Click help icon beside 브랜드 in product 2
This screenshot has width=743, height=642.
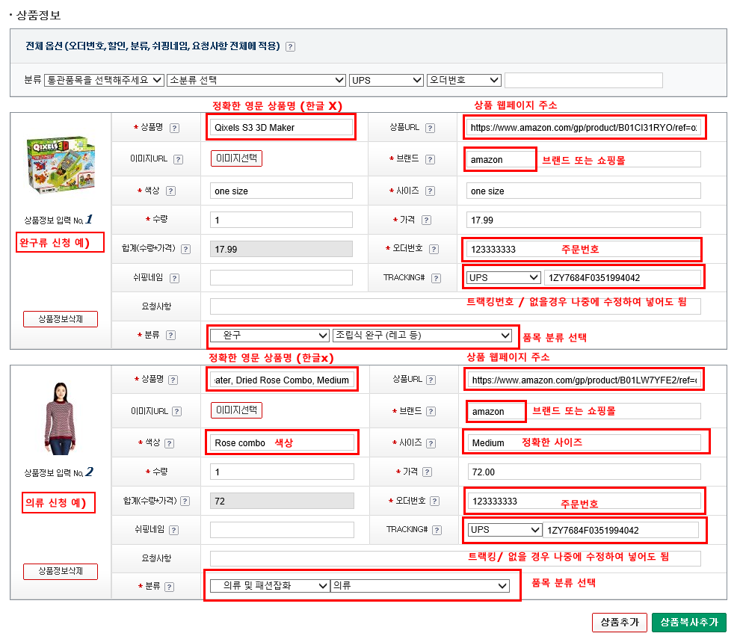(x=431, y=412)
